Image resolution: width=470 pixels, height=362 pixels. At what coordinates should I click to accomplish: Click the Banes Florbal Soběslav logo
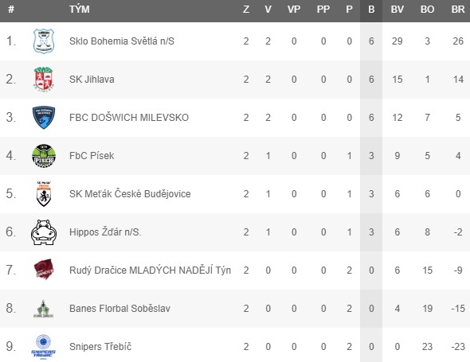point(44,309)
